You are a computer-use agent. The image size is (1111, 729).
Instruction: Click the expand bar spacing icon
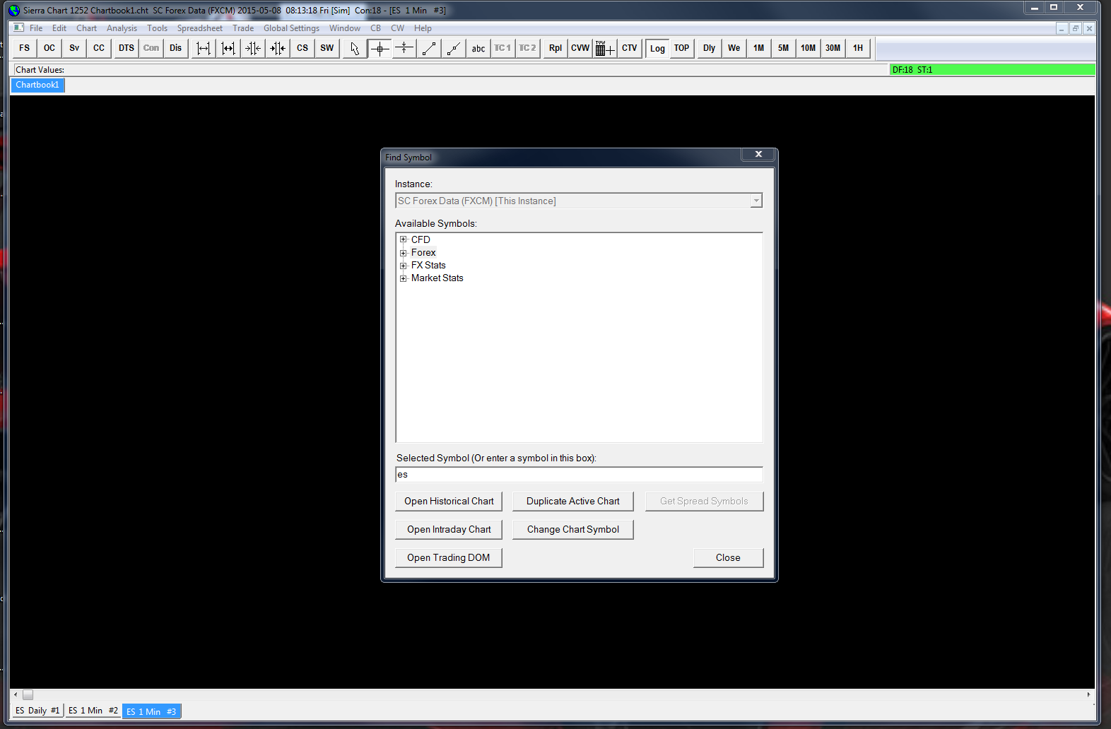[204, 48]
